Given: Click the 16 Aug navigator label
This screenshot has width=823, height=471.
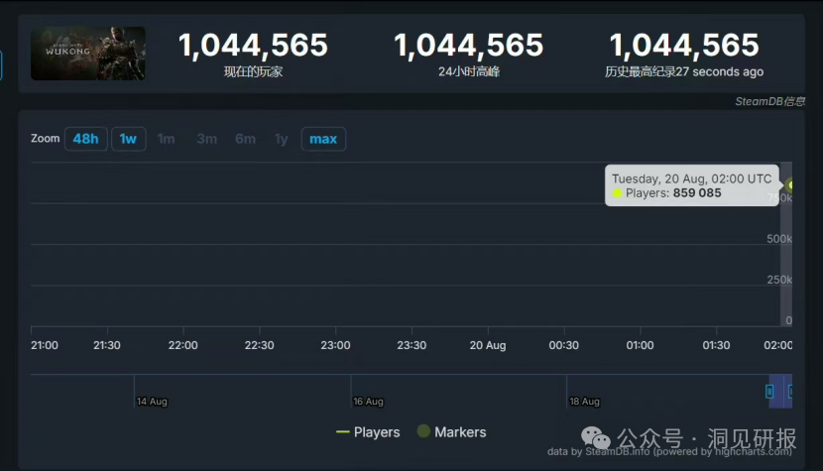Looking at the screenshot, I should (368, 402).
